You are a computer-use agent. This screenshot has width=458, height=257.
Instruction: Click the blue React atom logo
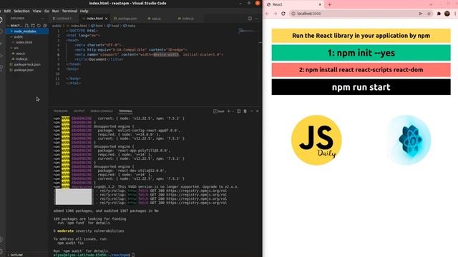(409, 140)
